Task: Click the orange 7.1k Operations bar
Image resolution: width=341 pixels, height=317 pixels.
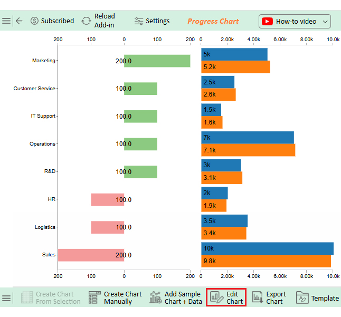Action: tap(248, 150)
